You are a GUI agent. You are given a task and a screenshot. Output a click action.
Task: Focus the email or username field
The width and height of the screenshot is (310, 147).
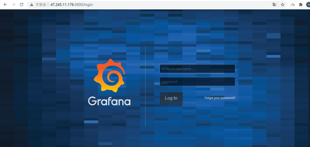pyautogui.click(x=197, y=69)
